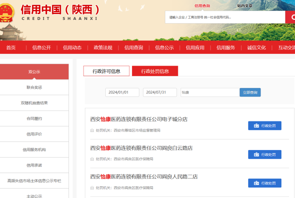Open the 互动交流 navigation item
Viewport: 295px width, 198px height.
click(x=287, y=48)
